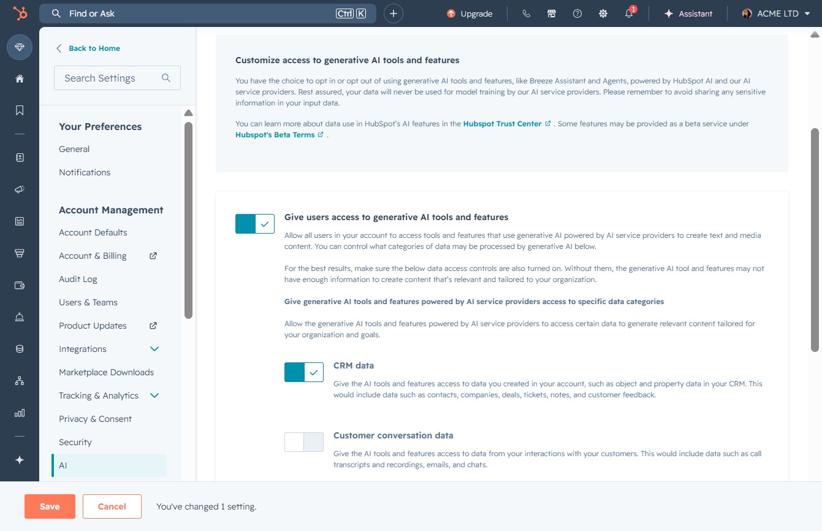Select General preferences

[x=74, y=149]
